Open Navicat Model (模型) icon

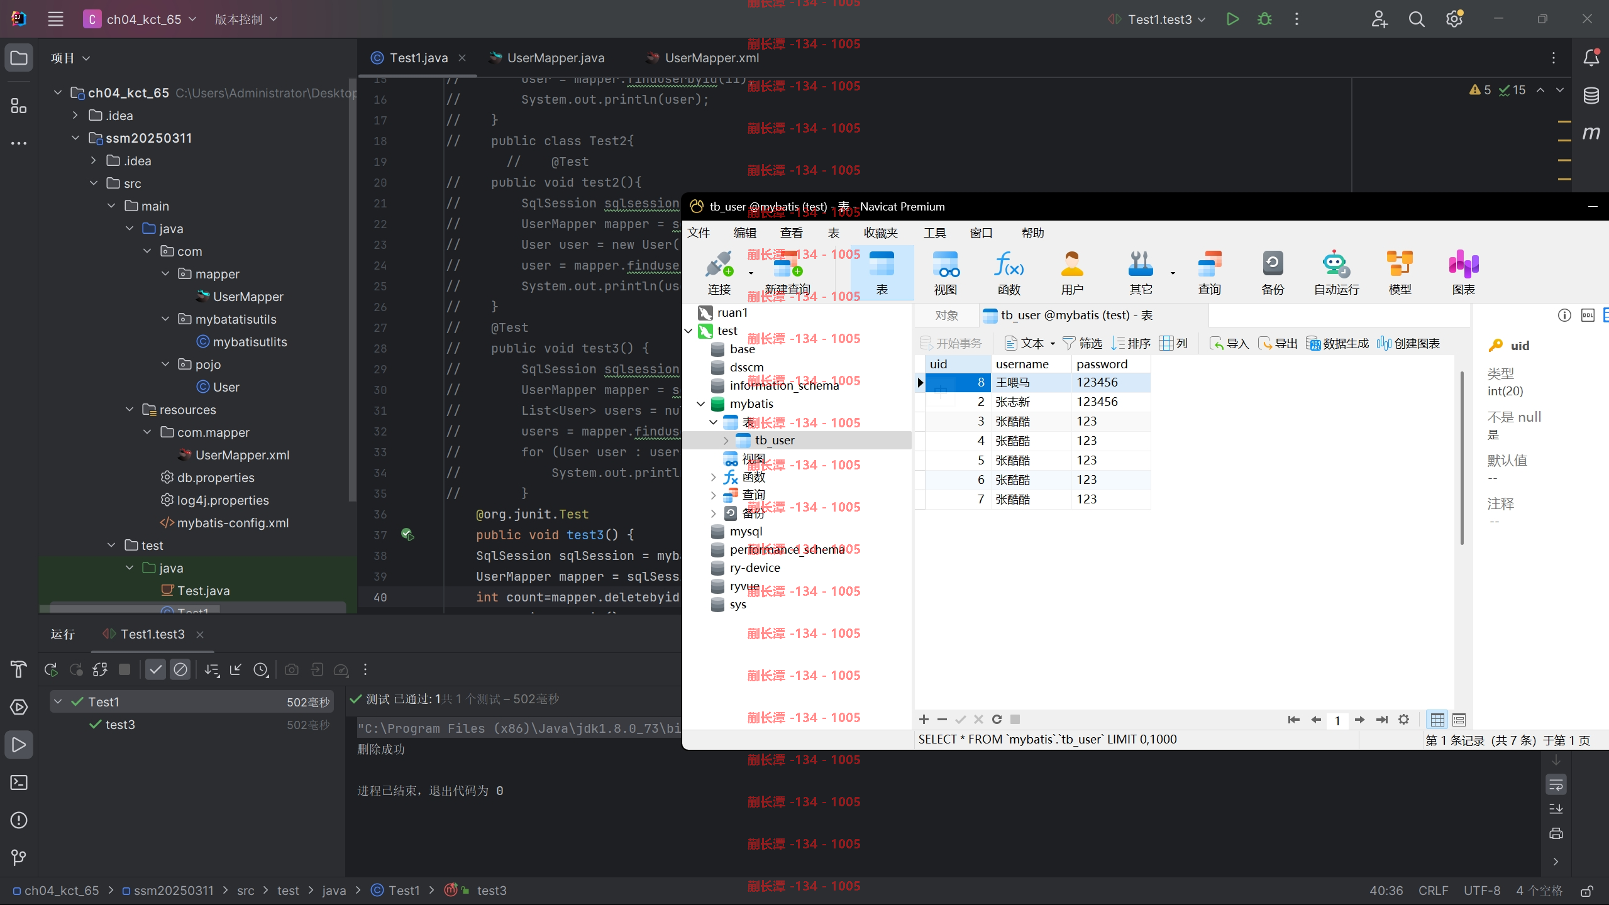click(x=1400, y=272)
